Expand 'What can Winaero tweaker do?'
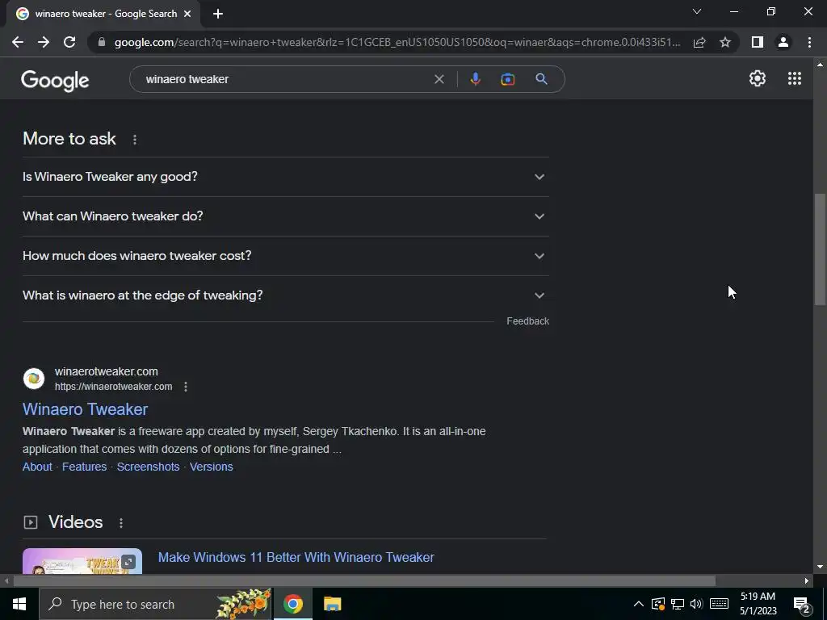The height and width of the screenshot is (620, 827). [x=286, y=216]
